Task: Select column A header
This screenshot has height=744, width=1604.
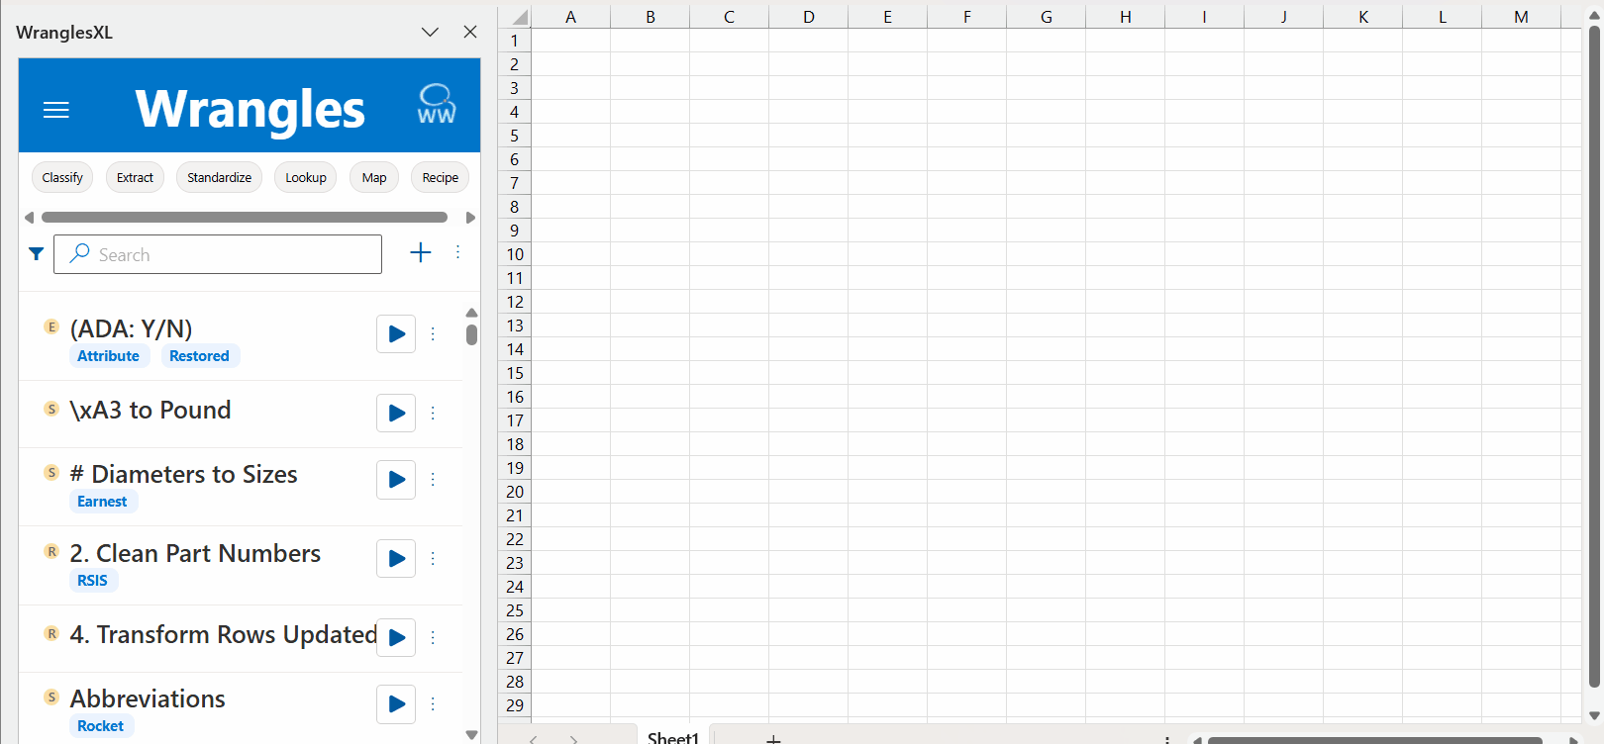Action: (x=570, y=17)
